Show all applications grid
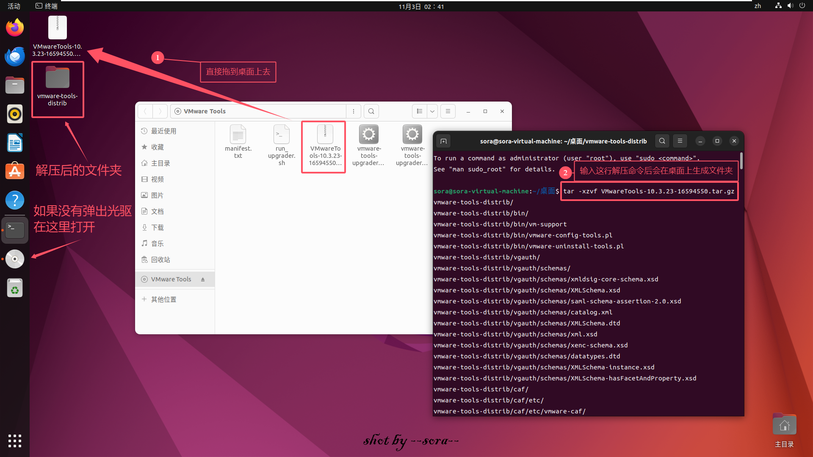Viewport: 813px width, 457px height. coord(15,441)
